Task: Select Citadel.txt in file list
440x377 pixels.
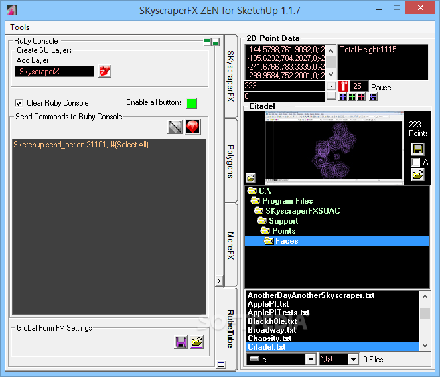Action: 332,347
